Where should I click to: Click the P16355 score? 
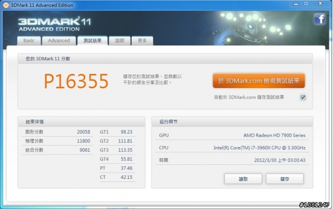[x=76, y=81]
